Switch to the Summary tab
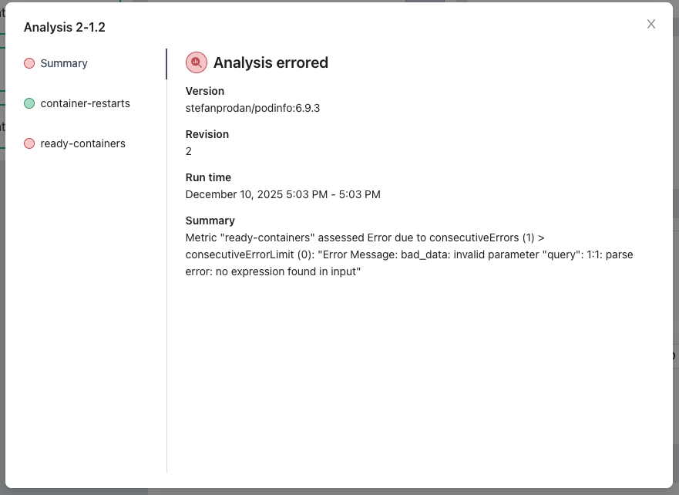Screen dimensions: 679x495 (x=64, y=63)
